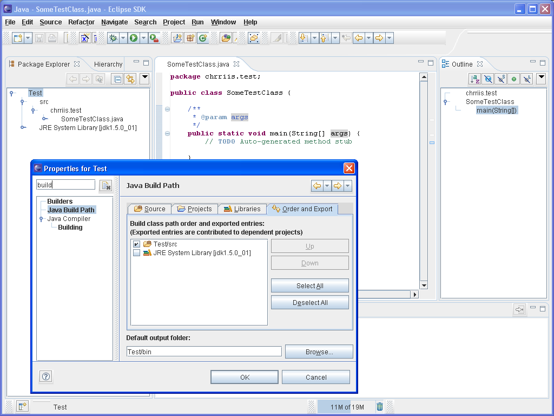Image resolution: width=554 pixels, height=416 pixels.
Task: Click the main toolbar Forward arrow icon
Action: click(379, 38)
